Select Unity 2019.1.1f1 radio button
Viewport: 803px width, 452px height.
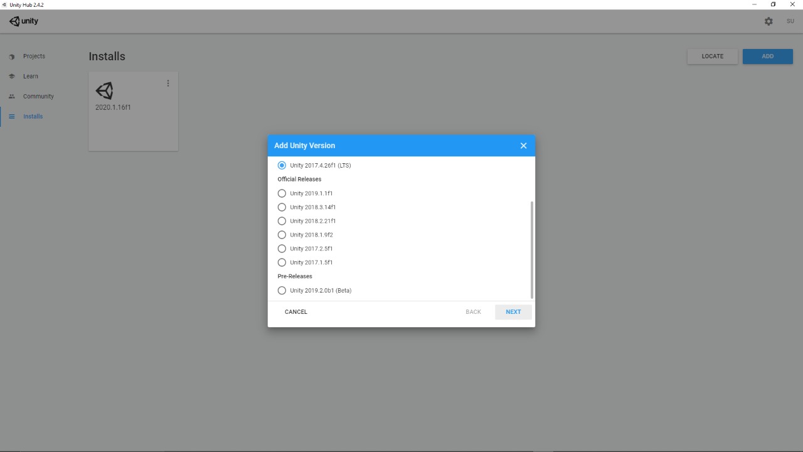tap(282, 193)
